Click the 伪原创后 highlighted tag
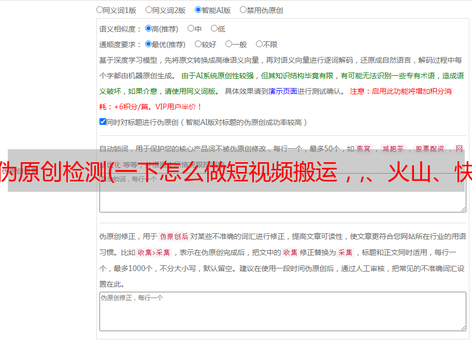Viewport: 472px width, 341px height. 174,236
